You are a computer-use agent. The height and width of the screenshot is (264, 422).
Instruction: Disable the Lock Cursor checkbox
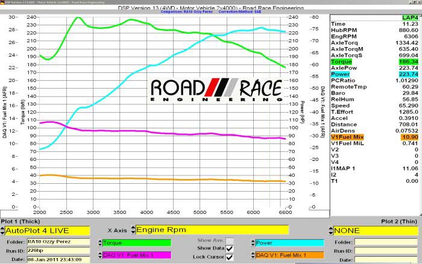229,256
